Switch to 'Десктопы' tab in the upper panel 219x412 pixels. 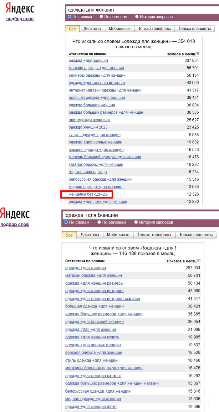(x=92, y=29)
